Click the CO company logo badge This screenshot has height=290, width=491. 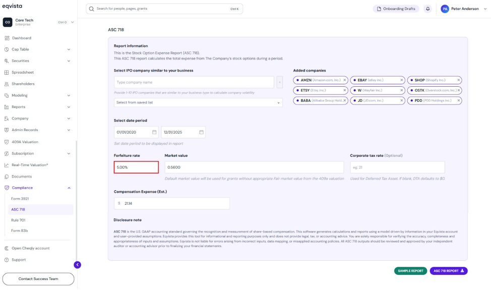[8, 22]
